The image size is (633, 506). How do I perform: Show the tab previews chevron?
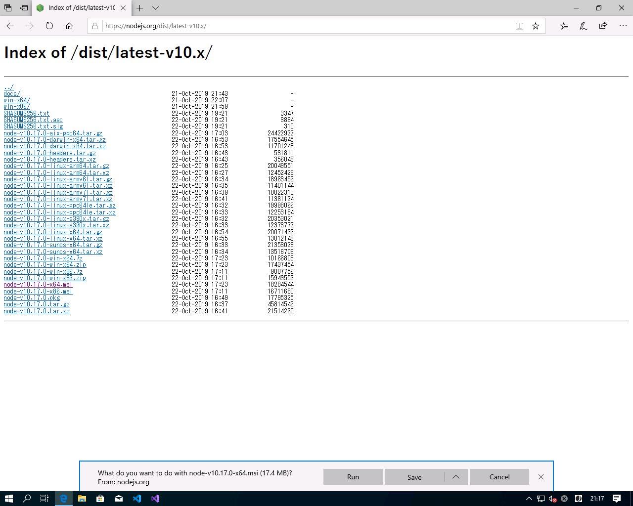[x=155, y=8]
